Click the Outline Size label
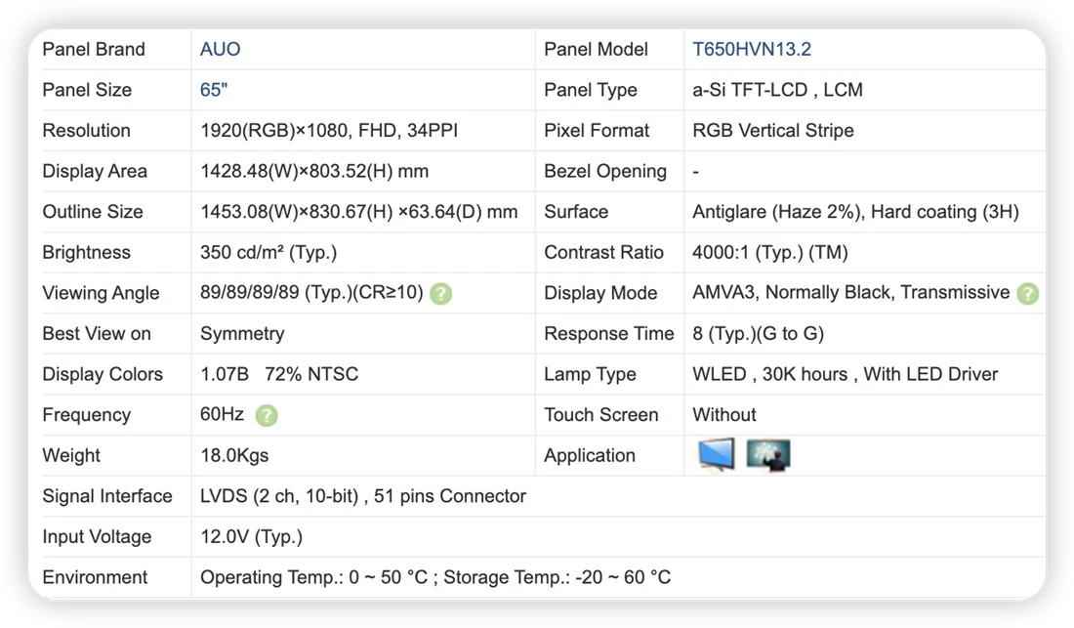1074x628 pixels. pyautogui.click(x=93, y=212)
